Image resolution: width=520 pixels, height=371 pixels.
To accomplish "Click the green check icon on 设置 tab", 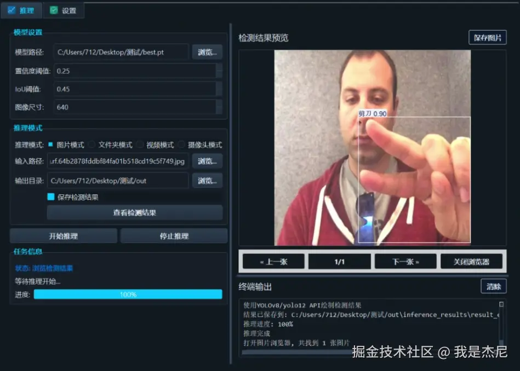I will (x=53, y=10).
